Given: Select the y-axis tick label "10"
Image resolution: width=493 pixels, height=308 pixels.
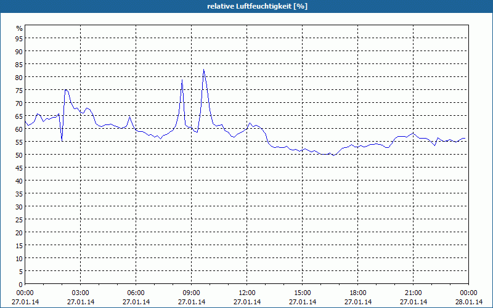Looking at the screenshot, I should (x=19, y=258).
